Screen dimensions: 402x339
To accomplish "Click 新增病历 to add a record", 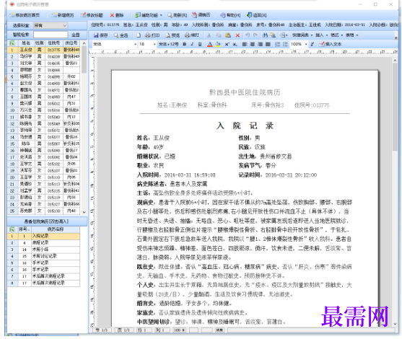I will (x=63, y=15).
